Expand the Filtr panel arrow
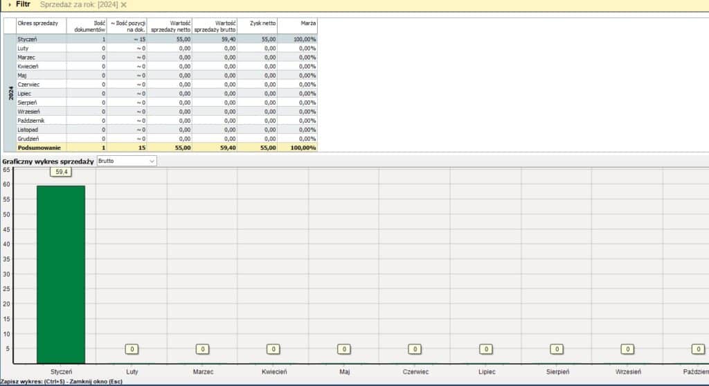The image size is (709, 386). pyautogui.click(x=9, y=4)
